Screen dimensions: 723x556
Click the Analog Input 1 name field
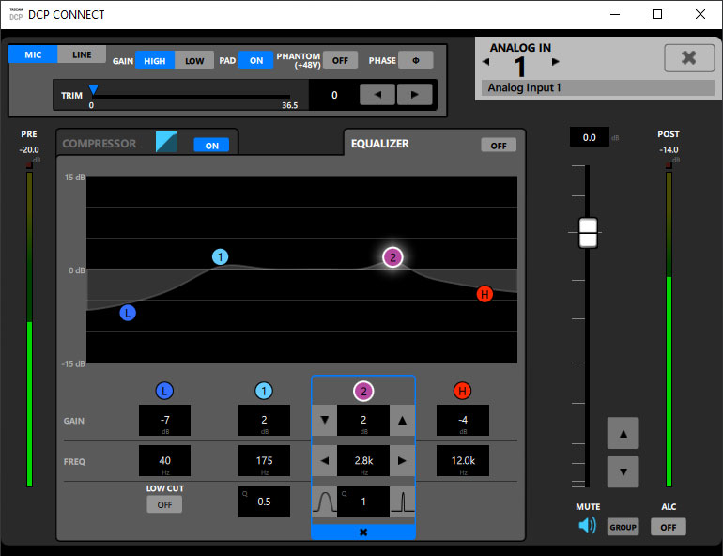coord(597,87)
